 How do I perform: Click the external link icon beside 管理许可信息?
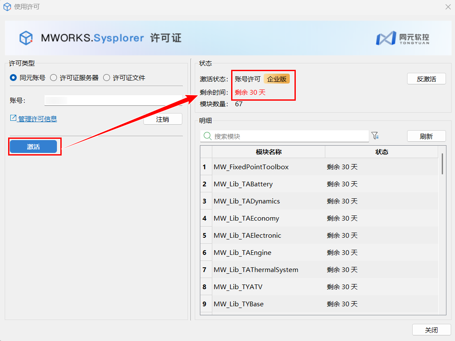(13, 118)
